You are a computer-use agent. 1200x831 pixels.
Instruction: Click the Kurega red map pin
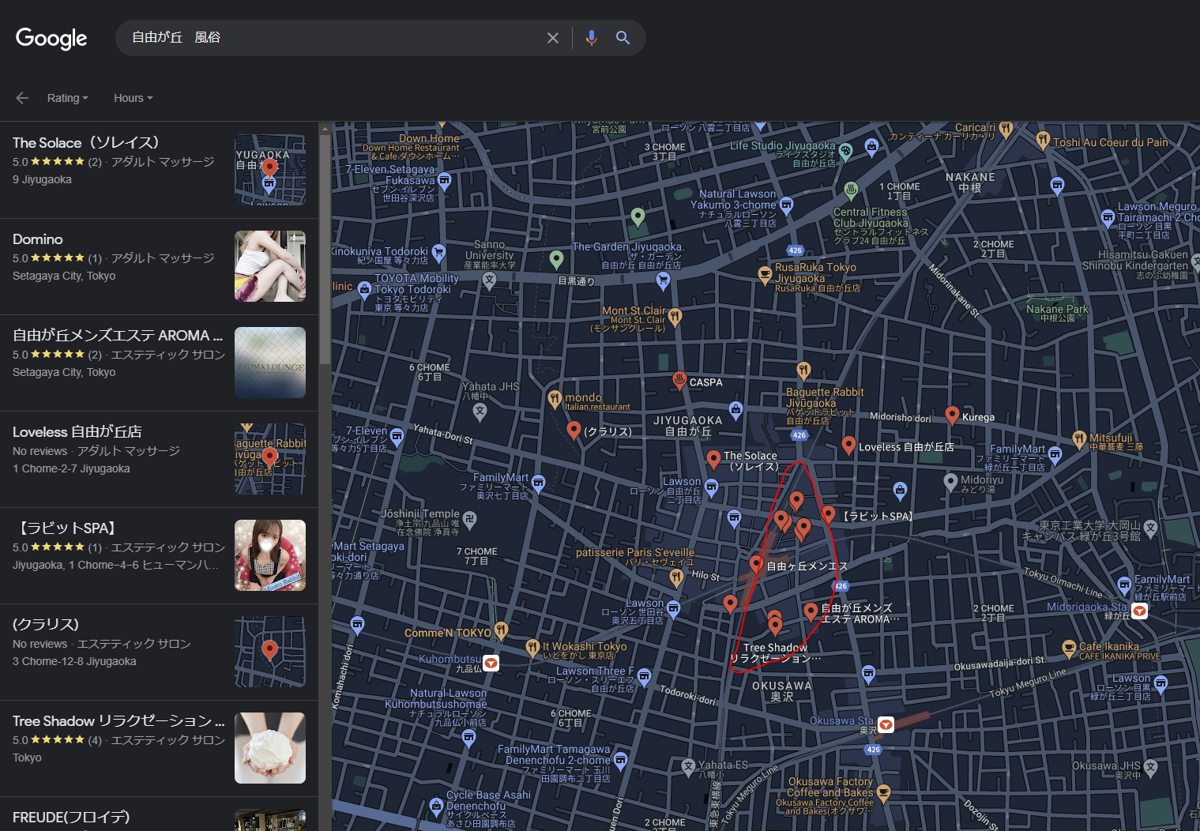[x=952, y=415]
